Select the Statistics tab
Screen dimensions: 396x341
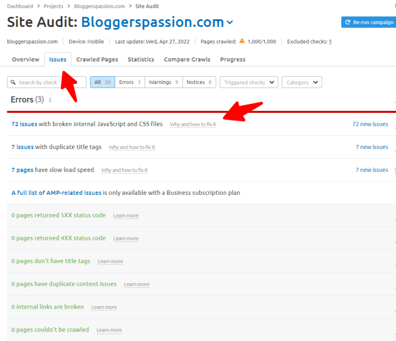click(x=141, y=59)
